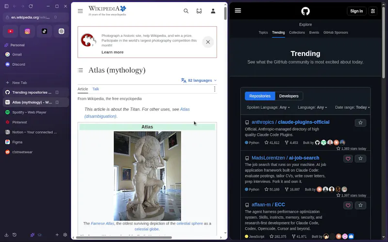Open Topics in GitHub Explore nav
The image size is (388, 242).
pos(263,32)
